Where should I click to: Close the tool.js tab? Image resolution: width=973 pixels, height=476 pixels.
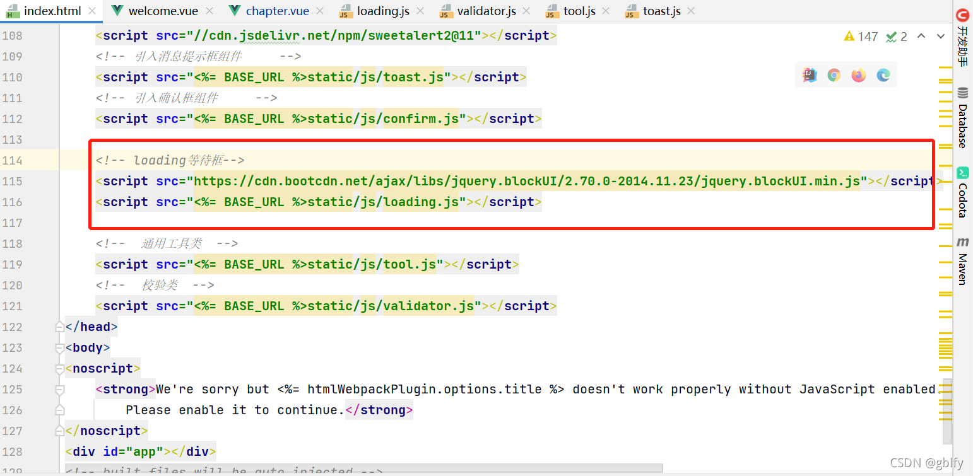(607, 11)
